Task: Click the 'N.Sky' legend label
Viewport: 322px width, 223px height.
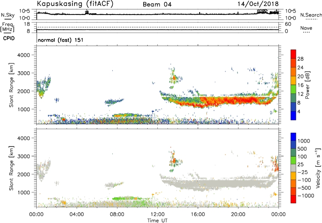Action: [x=8, y=15]
